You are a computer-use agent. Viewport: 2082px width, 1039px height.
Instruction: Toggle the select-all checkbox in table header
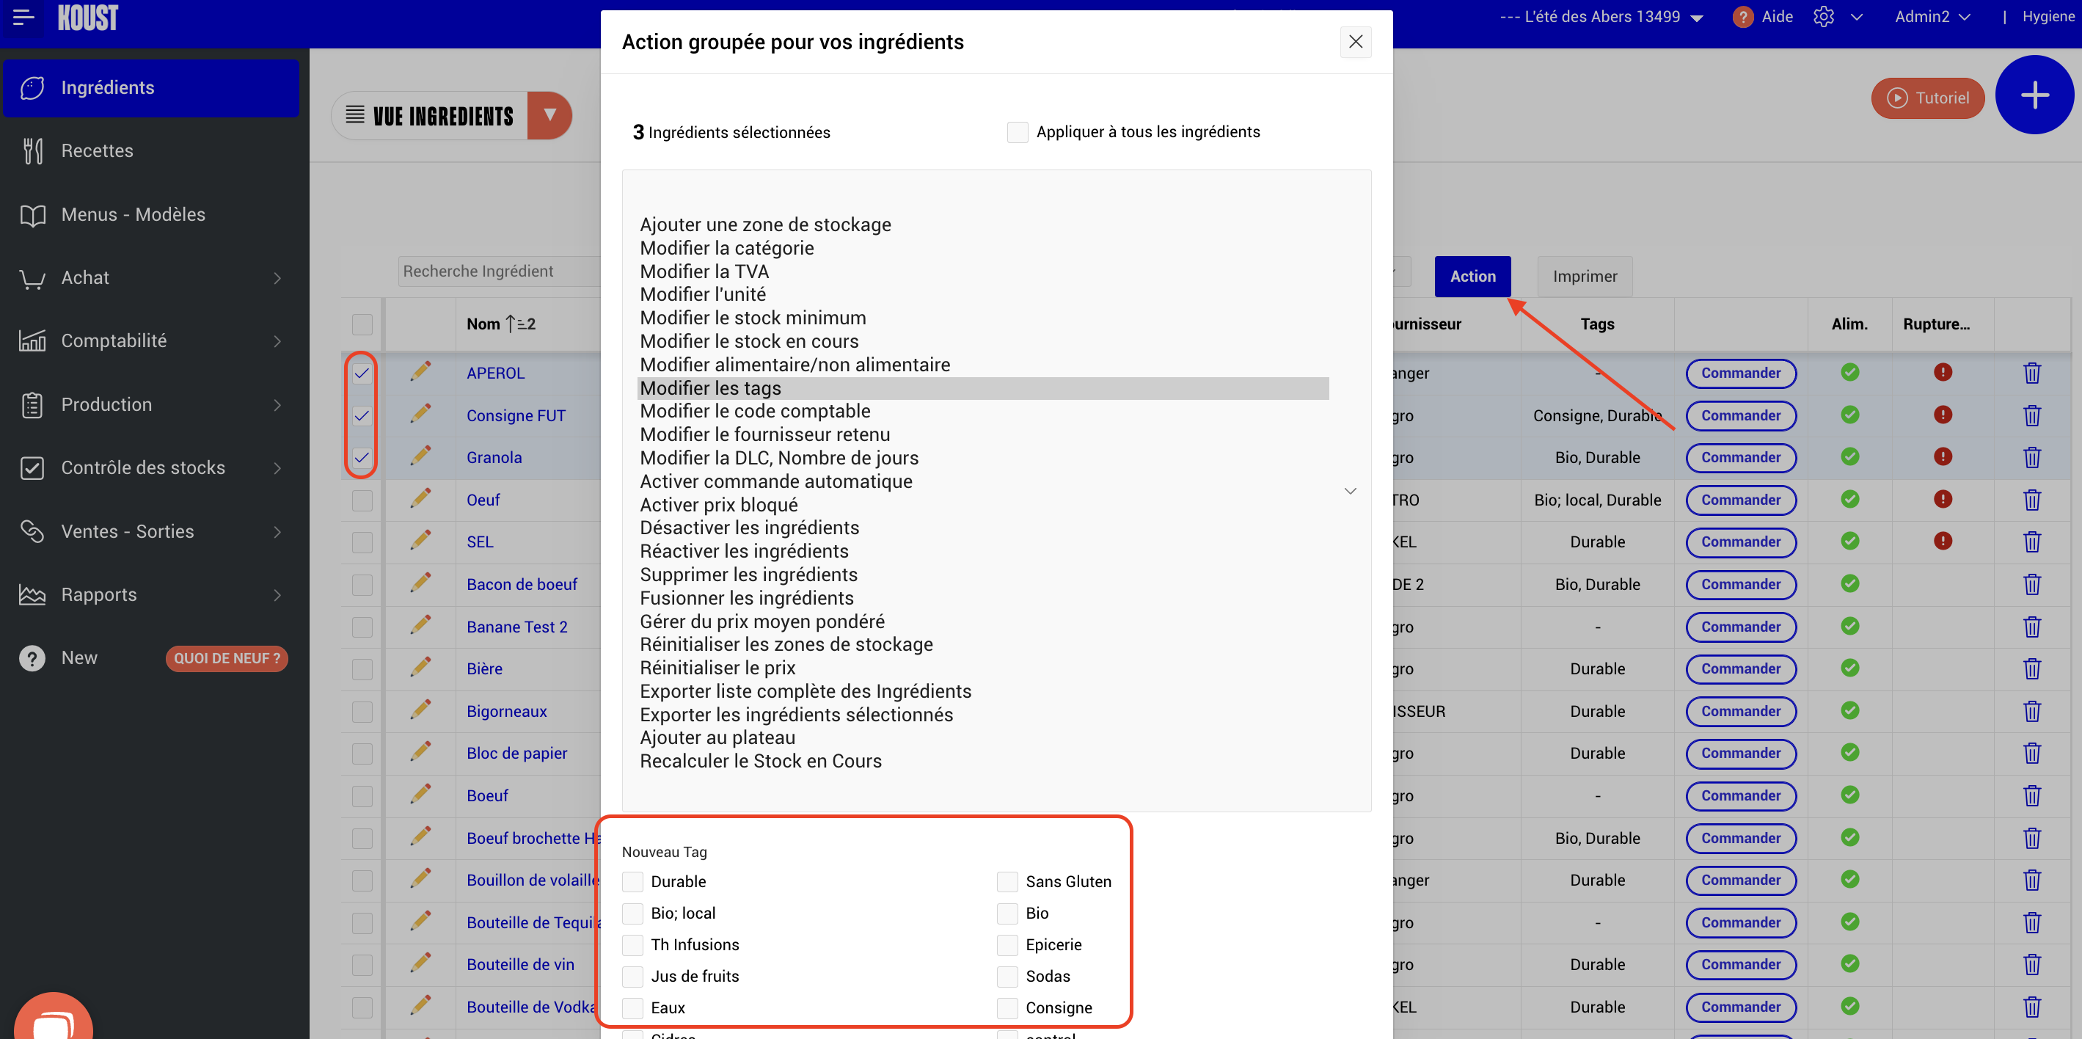click(x=362, y=324)
